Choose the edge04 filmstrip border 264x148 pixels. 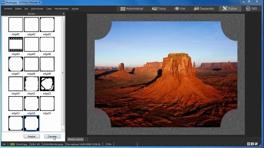pos(16,44)
